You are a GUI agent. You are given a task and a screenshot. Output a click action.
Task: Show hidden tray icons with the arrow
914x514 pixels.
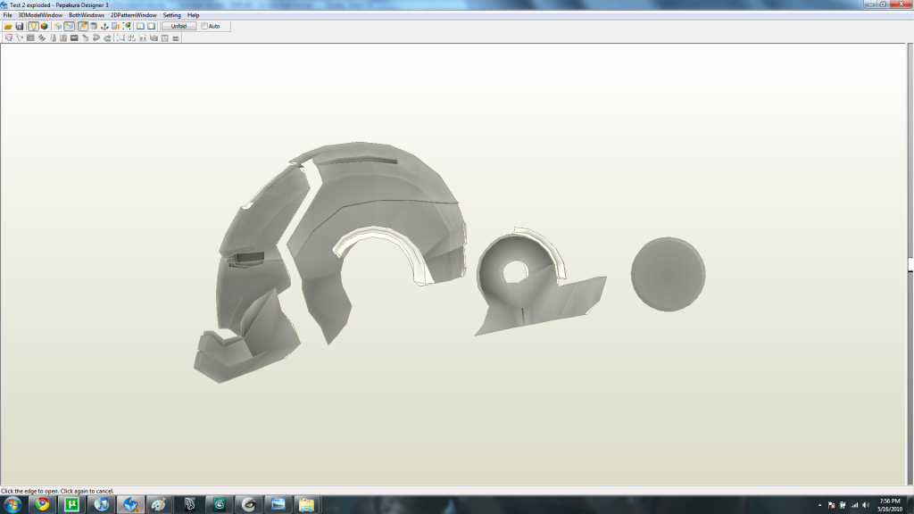pos(820,505)
